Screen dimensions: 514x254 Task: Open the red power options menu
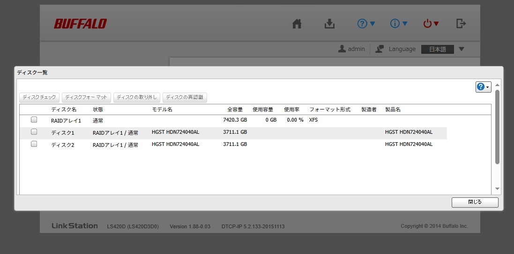point(431,23)
